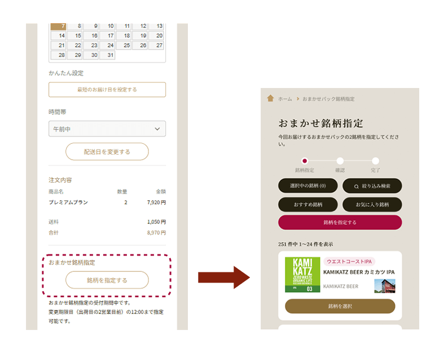The image size is (448, 352).
Task: Click the brewery photo thumbnail
Action: point(384,285)
